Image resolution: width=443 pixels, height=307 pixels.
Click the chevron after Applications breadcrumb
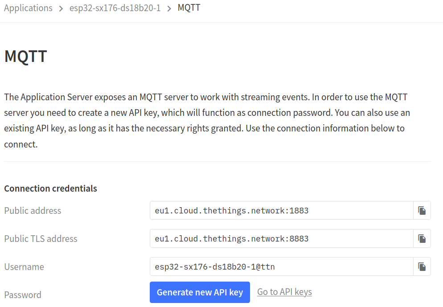[61, 9]
